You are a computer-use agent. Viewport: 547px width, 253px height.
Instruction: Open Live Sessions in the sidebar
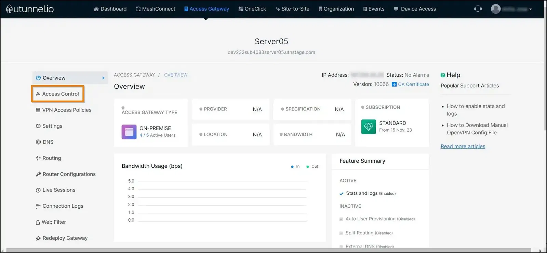[55, 190]
